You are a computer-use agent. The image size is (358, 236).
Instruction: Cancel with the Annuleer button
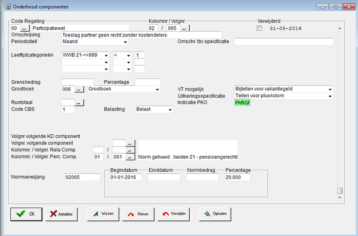point(61,214)
